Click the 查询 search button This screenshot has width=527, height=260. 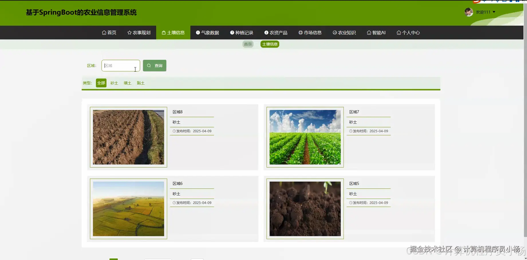(155, 65)
